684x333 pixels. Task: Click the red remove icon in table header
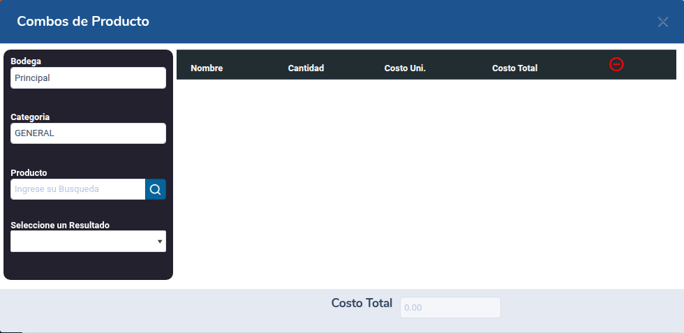coord(616,65)
